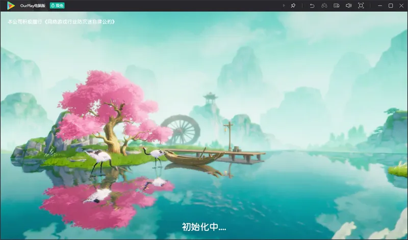Close the OurPlay window
Viewport: 408px width, 240px height.
401,6
